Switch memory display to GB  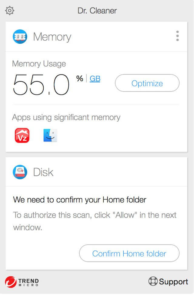tap(95, 79)
